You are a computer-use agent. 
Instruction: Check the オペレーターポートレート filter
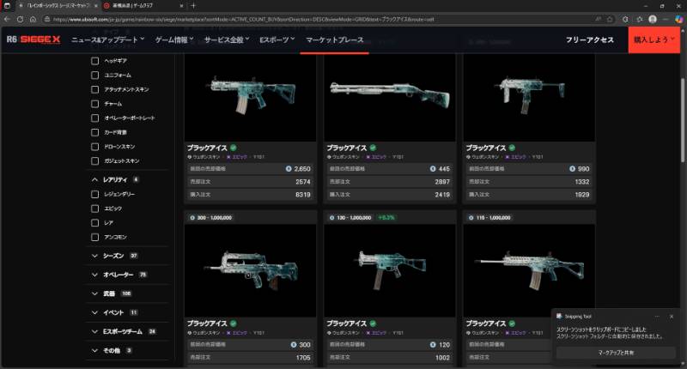click(94, 118)
